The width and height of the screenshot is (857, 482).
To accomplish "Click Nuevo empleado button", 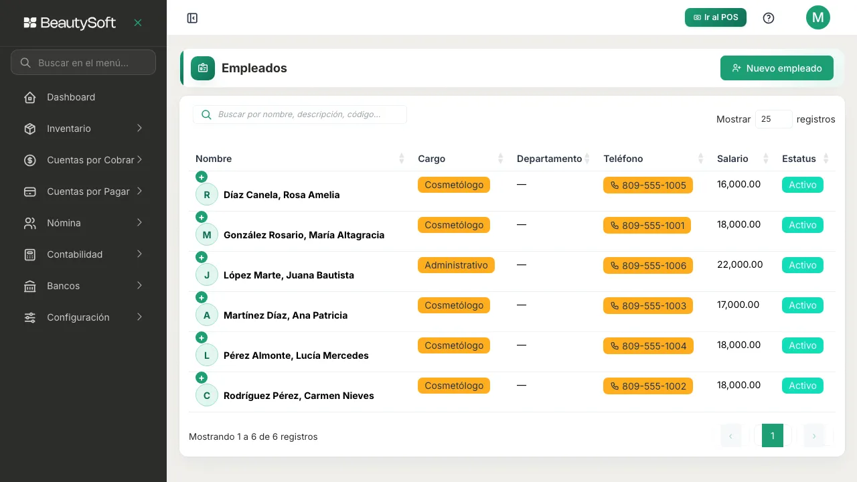I will [777, 68].
